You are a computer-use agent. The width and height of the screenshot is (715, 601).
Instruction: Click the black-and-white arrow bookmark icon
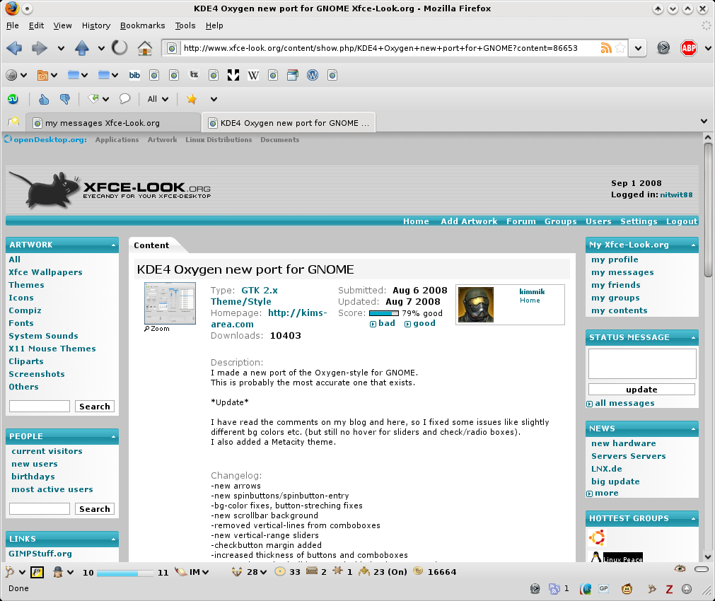click(233, 75)
